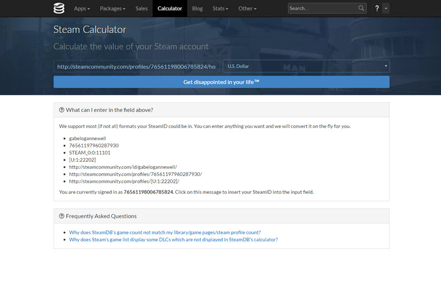Click the question mark help icon

point(377,8)
